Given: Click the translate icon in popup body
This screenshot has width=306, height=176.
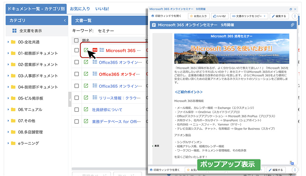Looking at the screenshot, I should click(x=292, y=163).
